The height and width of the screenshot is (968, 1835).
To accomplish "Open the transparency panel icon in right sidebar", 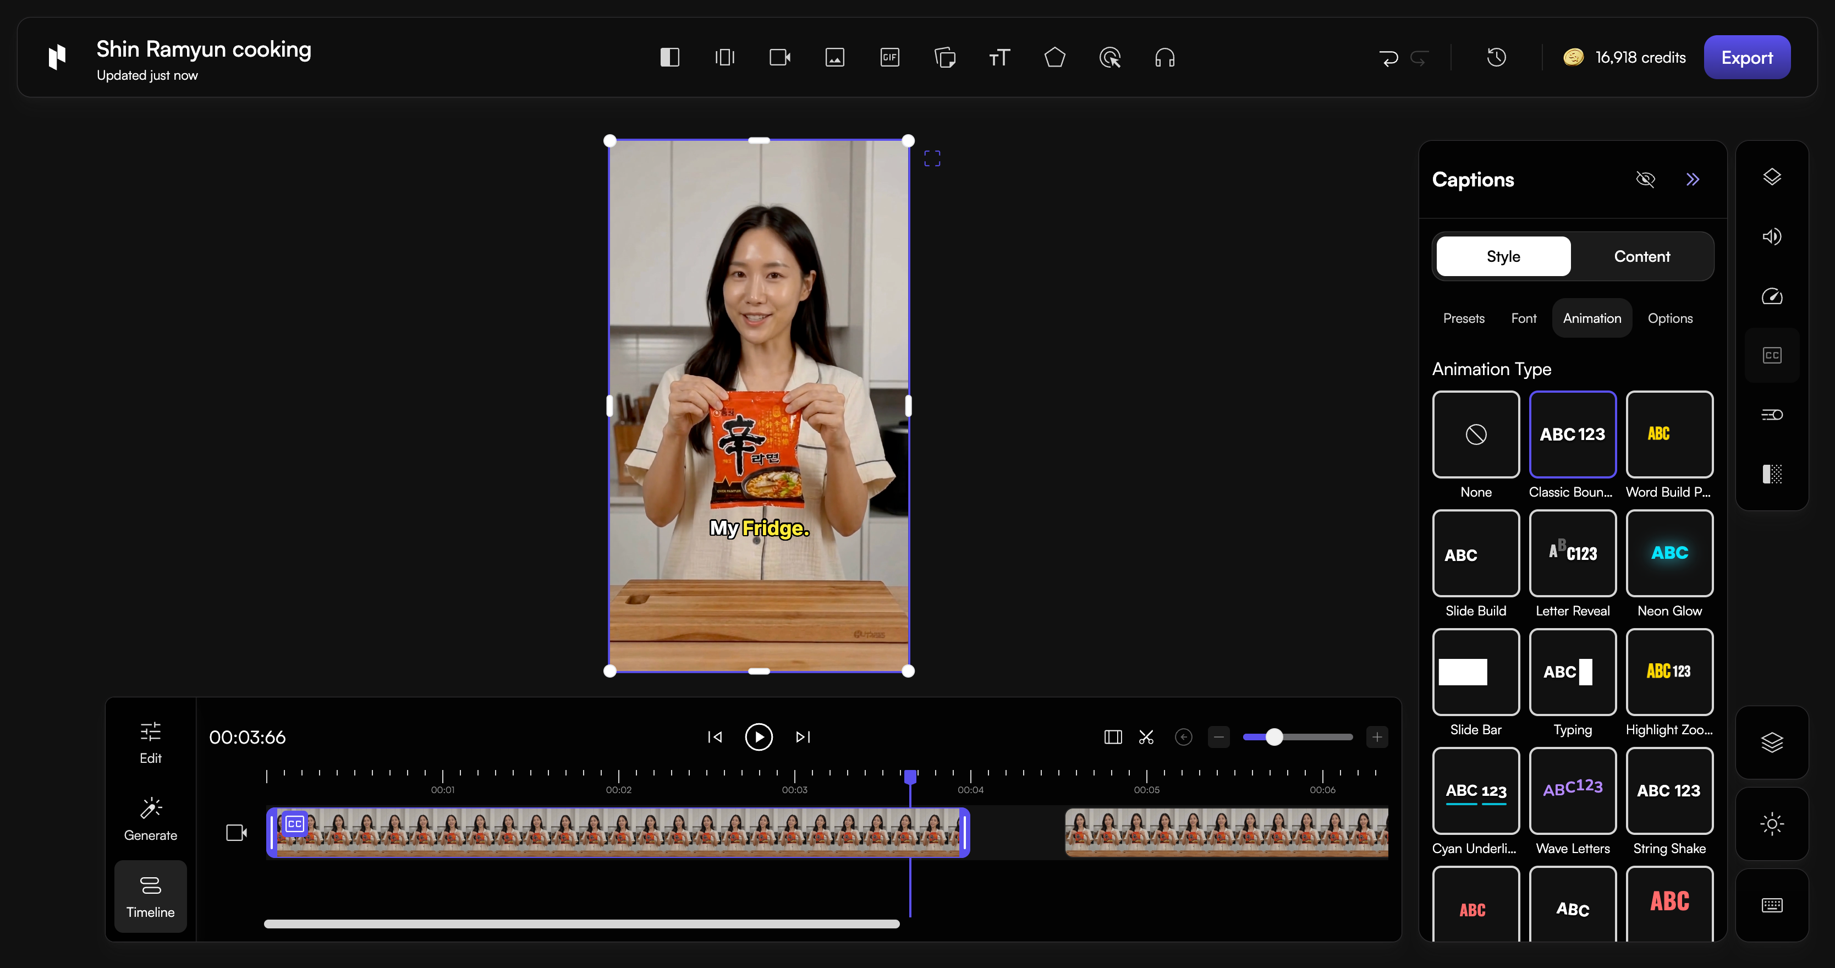I will click(x=1772, y=474).
